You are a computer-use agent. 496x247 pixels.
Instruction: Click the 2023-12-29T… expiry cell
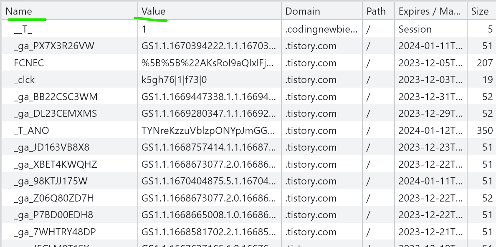point(430,113)
